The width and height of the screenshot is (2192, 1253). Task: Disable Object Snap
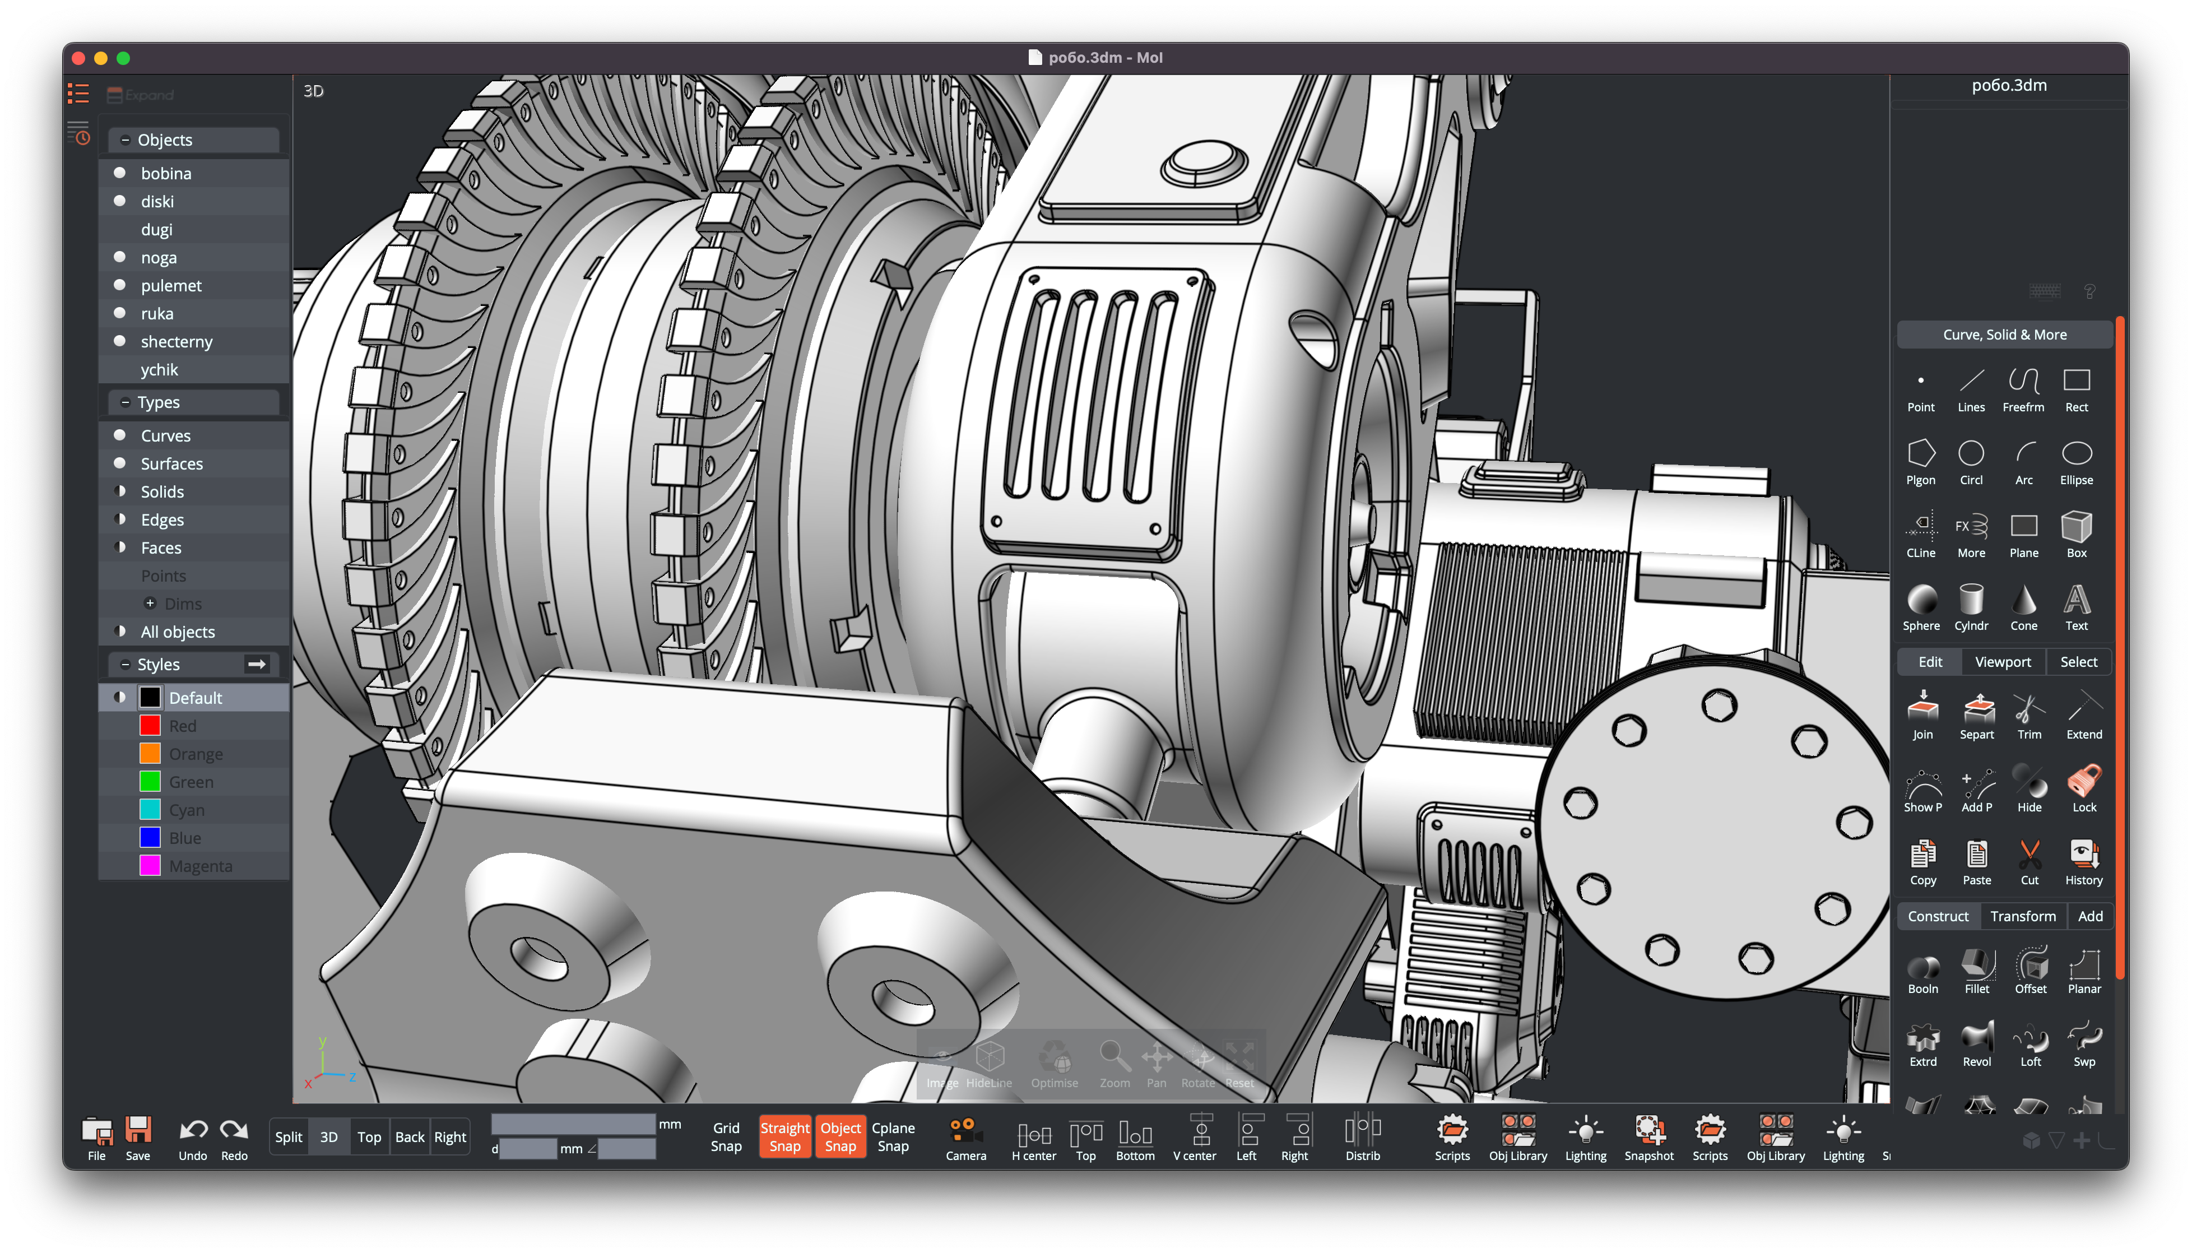click(839, 1137)
